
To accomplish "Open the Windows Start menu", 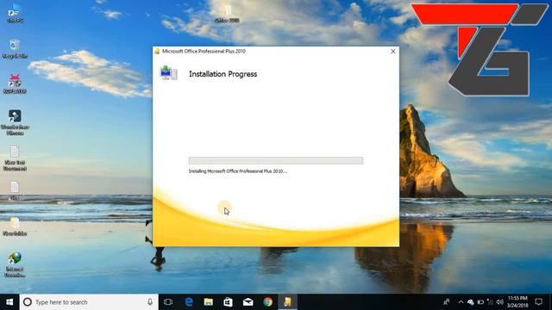I will [x=9, y=302].
